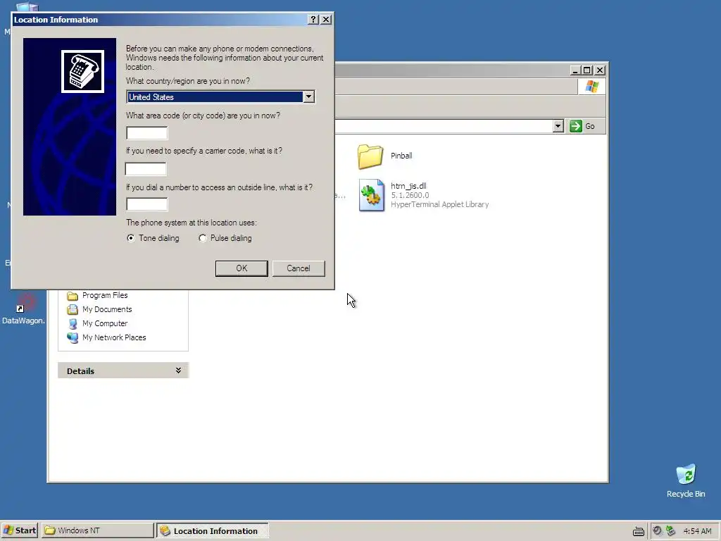Click the round tray icon beside keyboard
Screen dimensions: 721x541
657,530
